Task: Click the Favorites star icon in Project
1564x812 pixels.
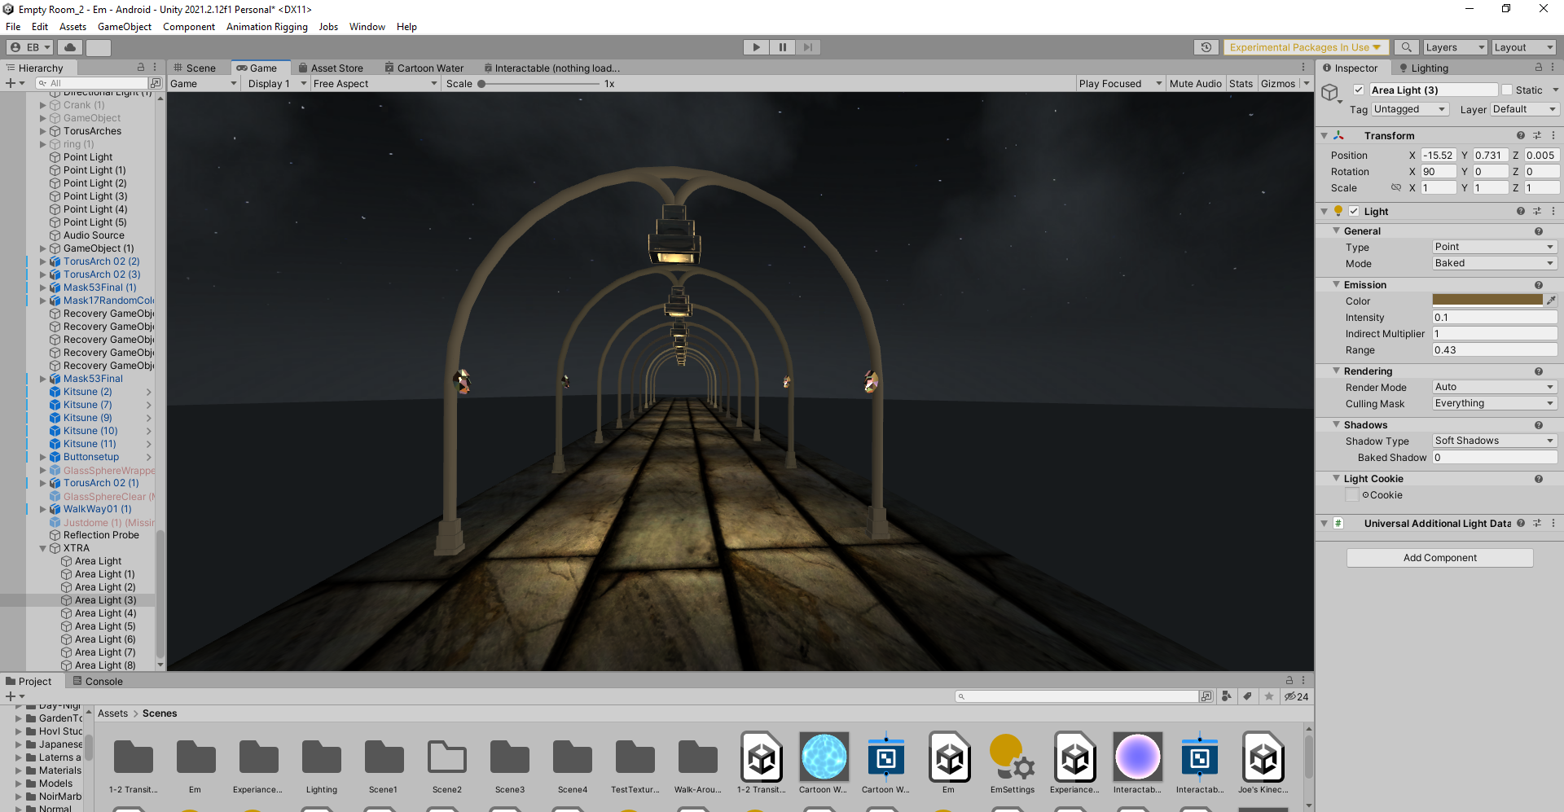Action: 1269,696
